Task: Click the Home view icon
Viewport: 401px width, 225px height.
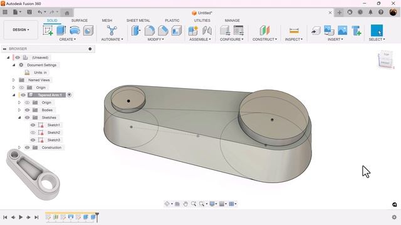Action: 67,12
